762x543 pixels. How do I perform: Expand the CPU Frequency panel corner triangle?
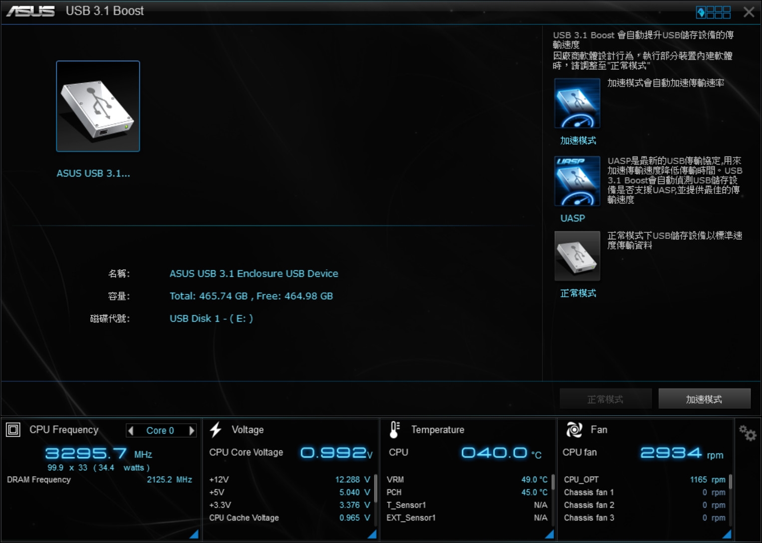tap(194, 534)
